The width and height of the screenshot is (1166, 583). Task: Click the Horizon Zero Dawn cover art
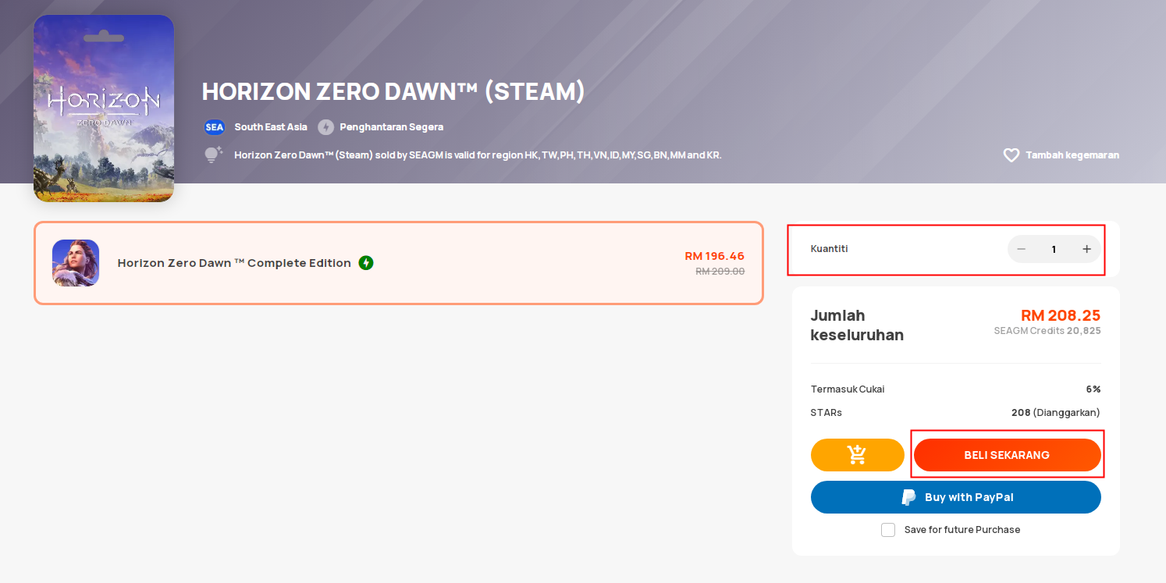pyautogui.click(x=104, y=108)
